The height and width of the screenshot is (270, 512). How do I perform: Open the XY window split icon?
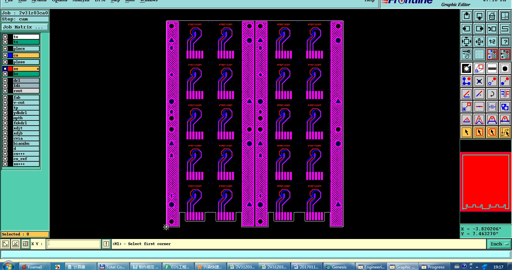[505, 16]
